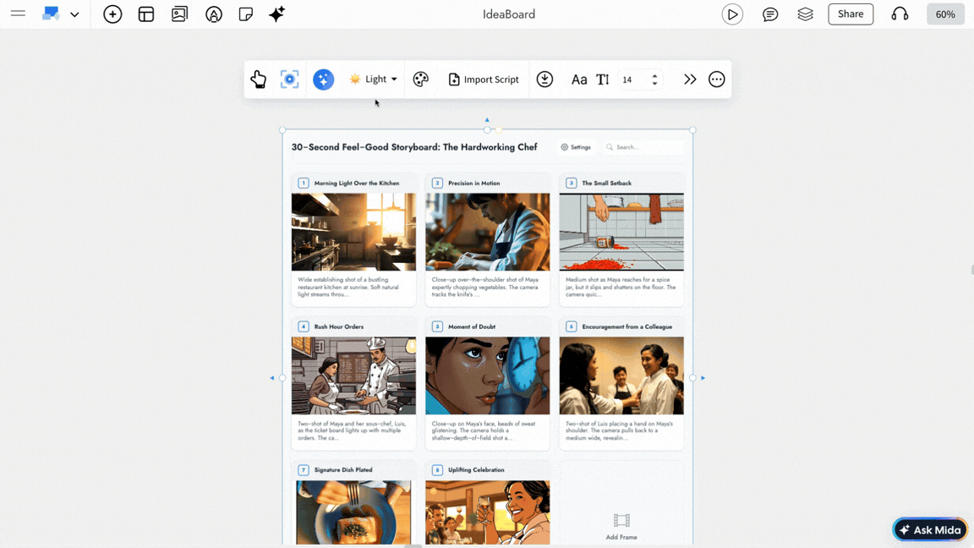Click "The Small Setback" frame title
974x548 pixels.
click(606, 184)
